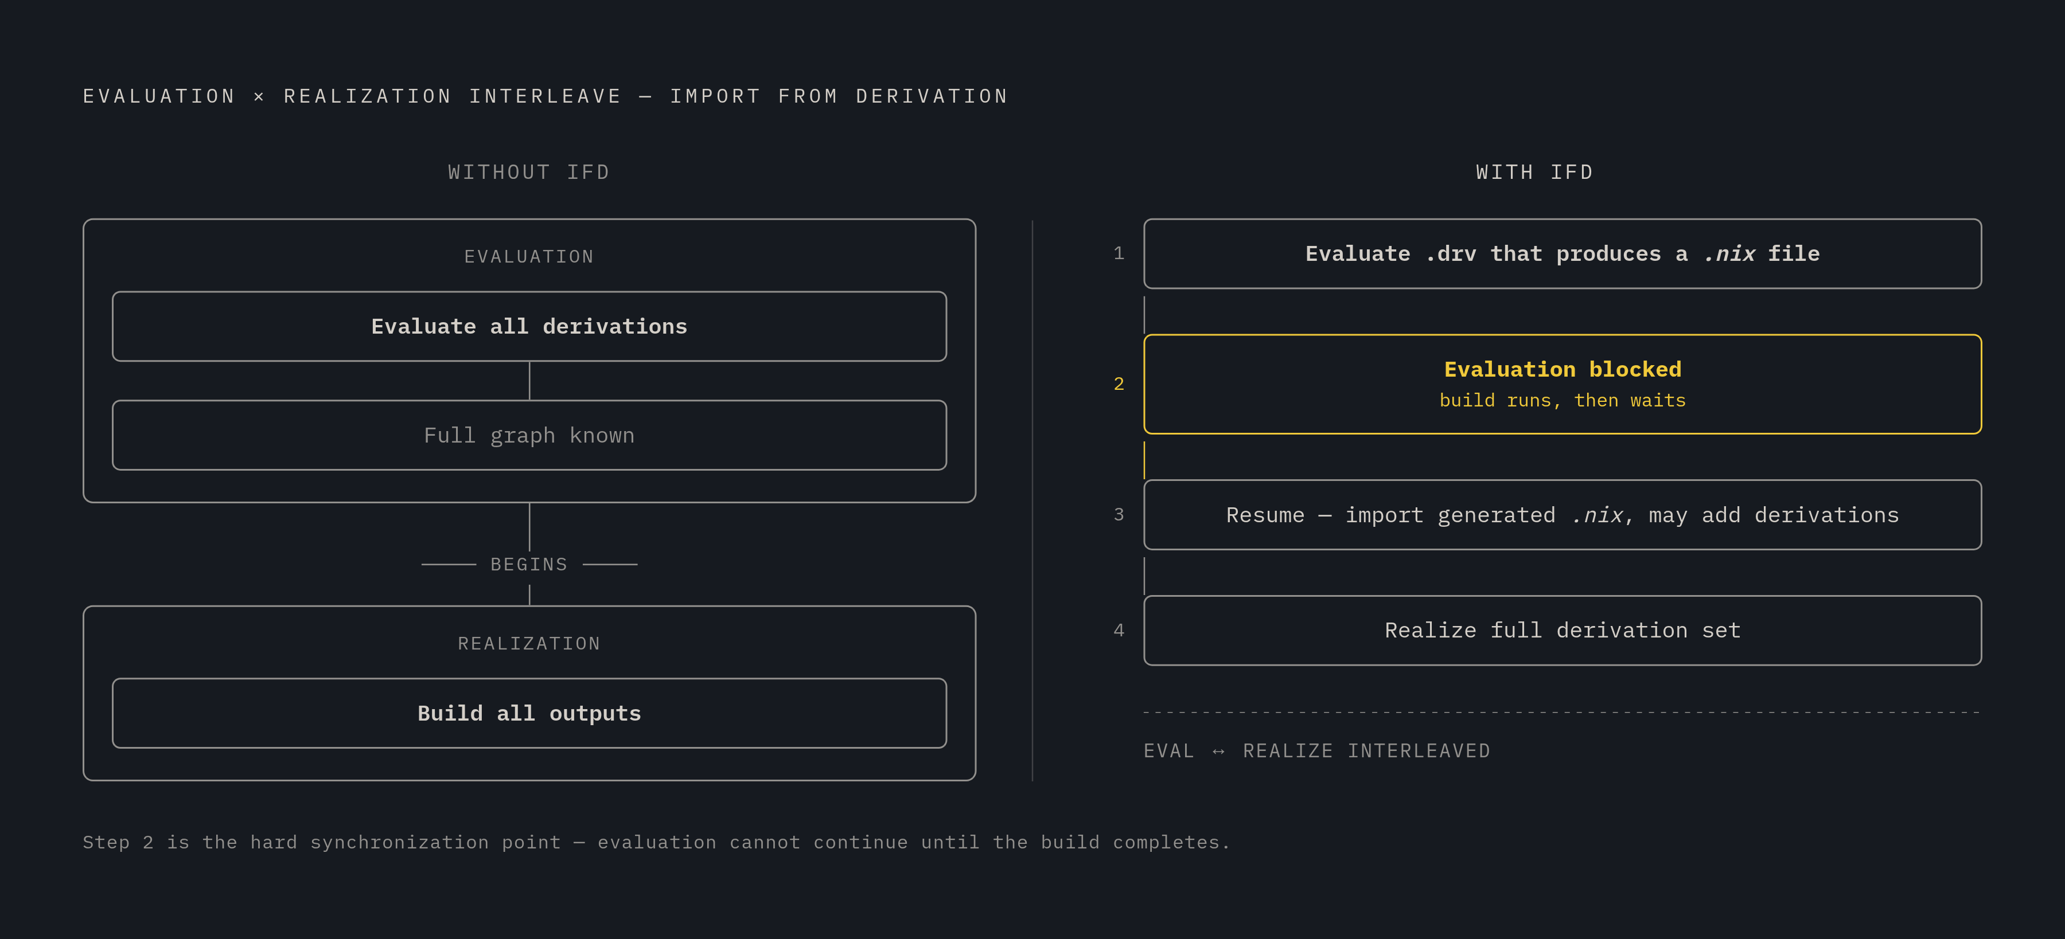Screen dimensions: 2065x939
Task: Click the Evaluate .drv that produces a .nix file box
Action: tap(1563, 254)
